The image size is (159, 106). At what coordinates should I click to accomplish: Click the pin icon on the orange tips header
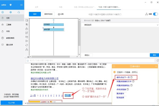pyautogui.click(x=156, y=66)
